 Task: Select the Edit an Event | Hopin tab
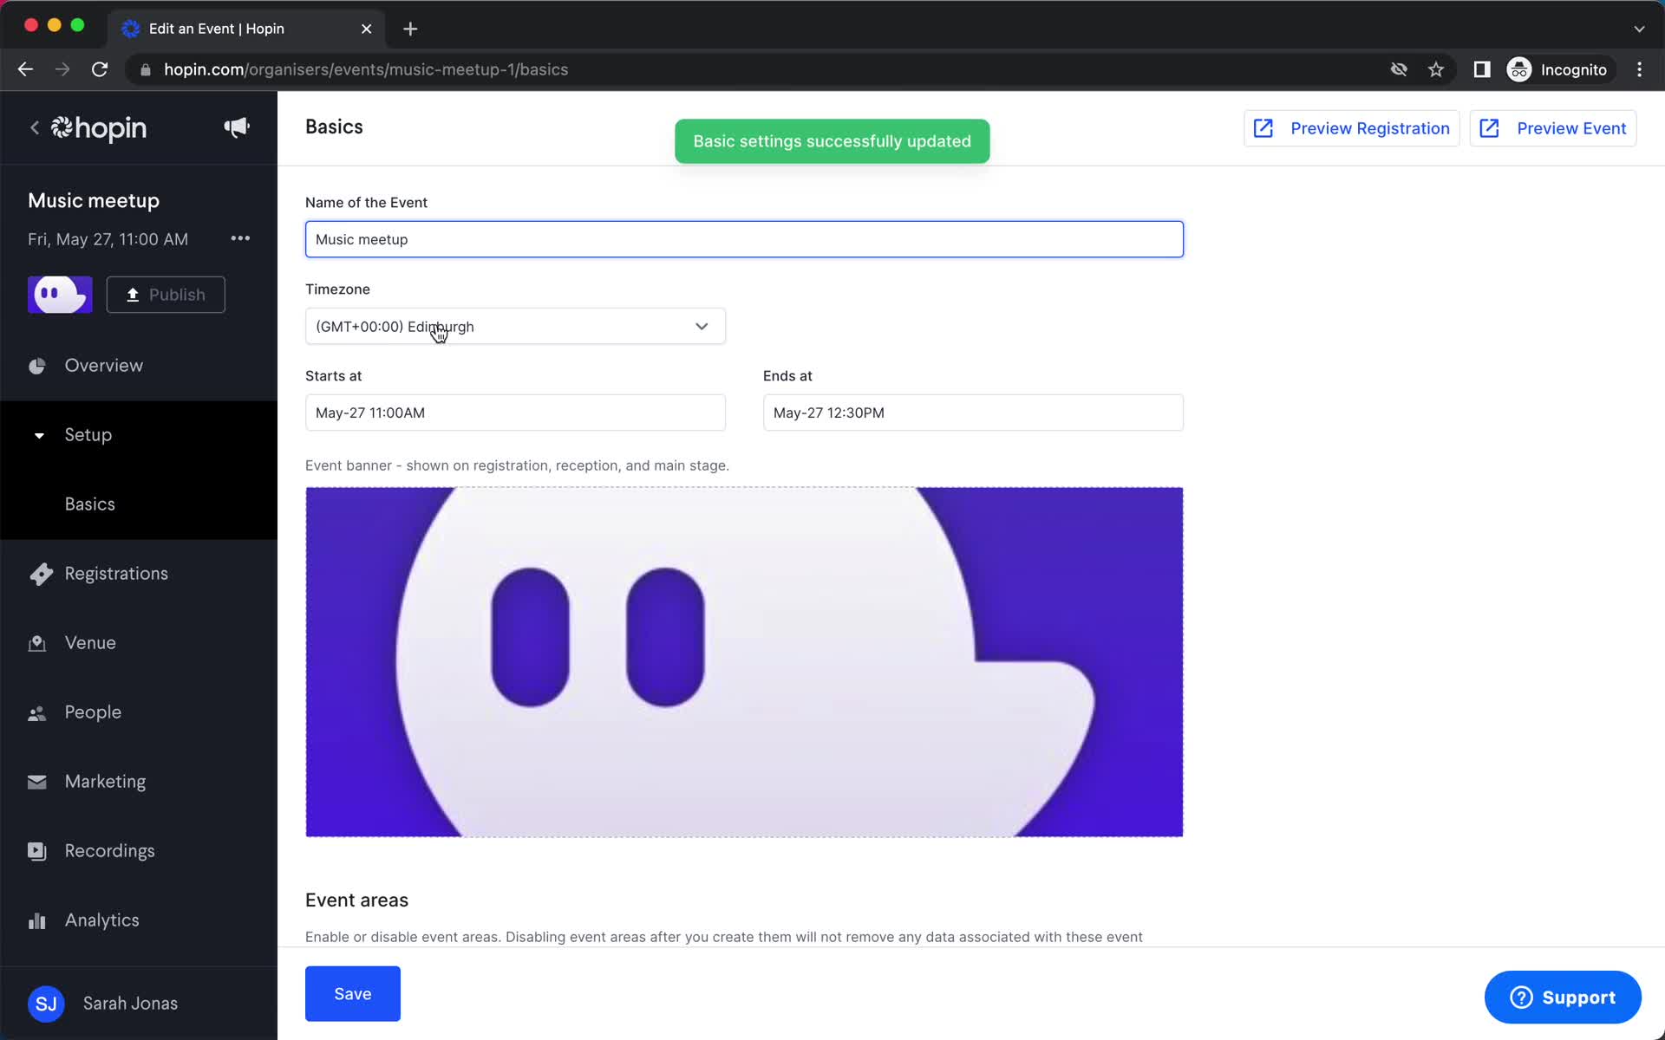[247, 29]
